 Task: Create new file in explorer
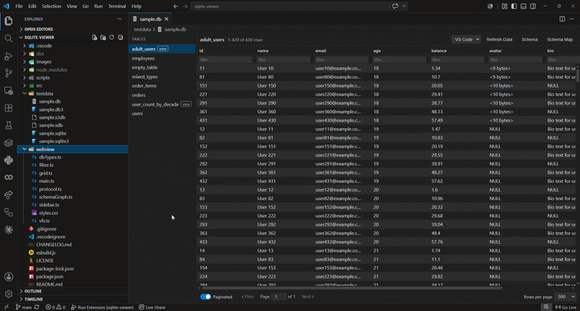(x=94, y=38)
